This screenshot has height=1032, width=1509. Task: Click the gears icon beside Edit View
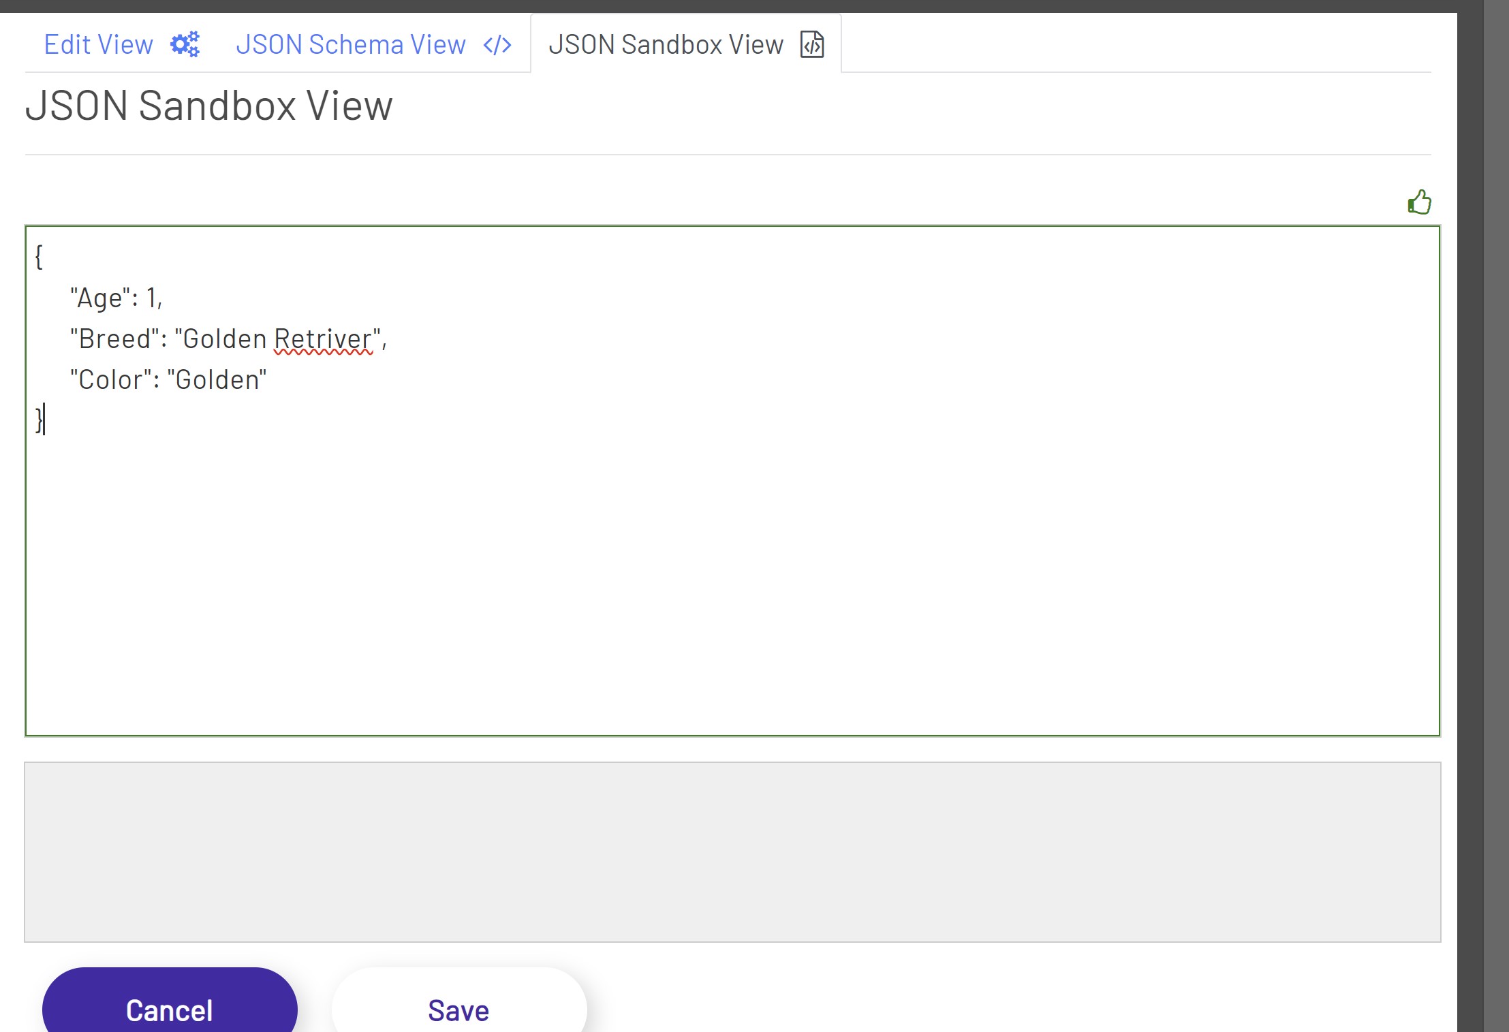click(185, 45)
